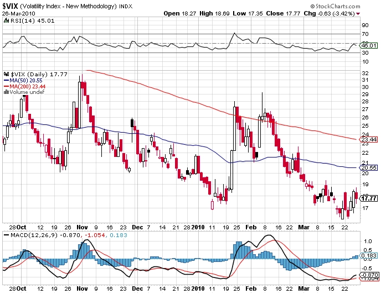381x294 pixels.
Task: Click the 0.183 MACD histogram tag
Action: (x=368, y=255)
